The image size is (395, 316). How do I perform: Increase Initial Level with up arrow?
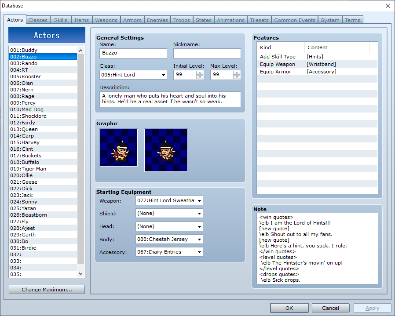(x=200, y=73)
